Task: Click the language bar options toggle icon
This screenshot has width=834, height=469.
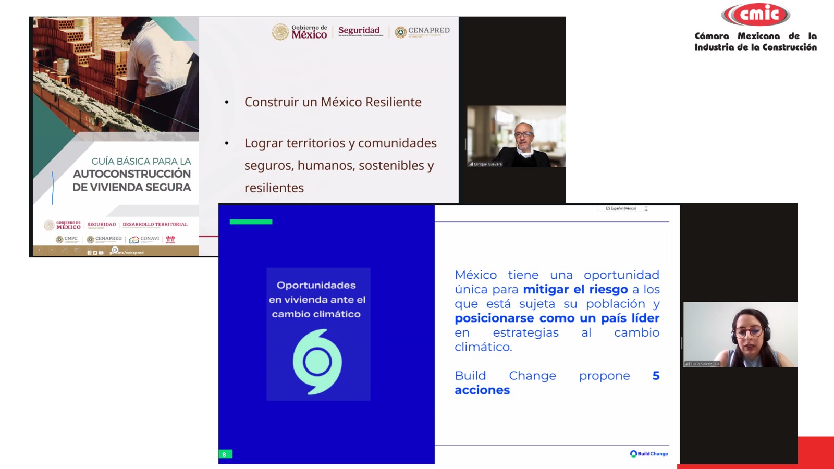Action: point(646,208)
